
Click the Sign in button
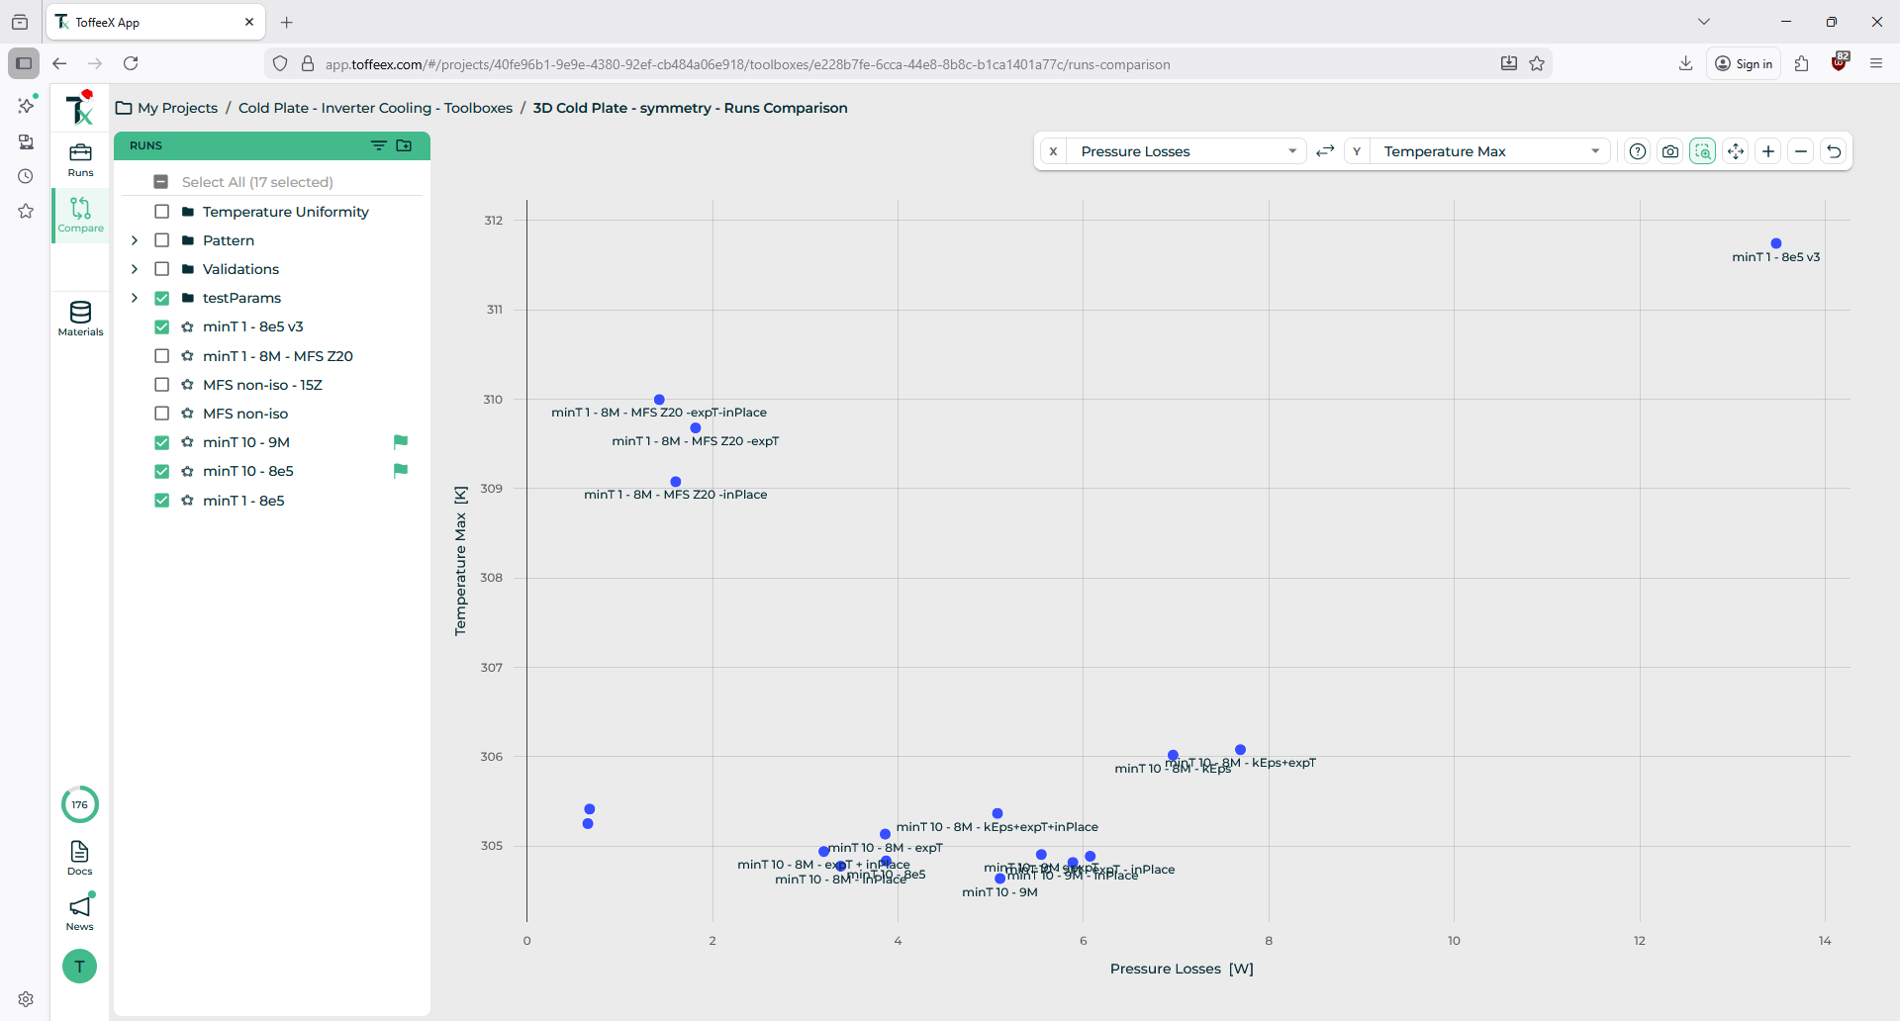(1744, 63)
